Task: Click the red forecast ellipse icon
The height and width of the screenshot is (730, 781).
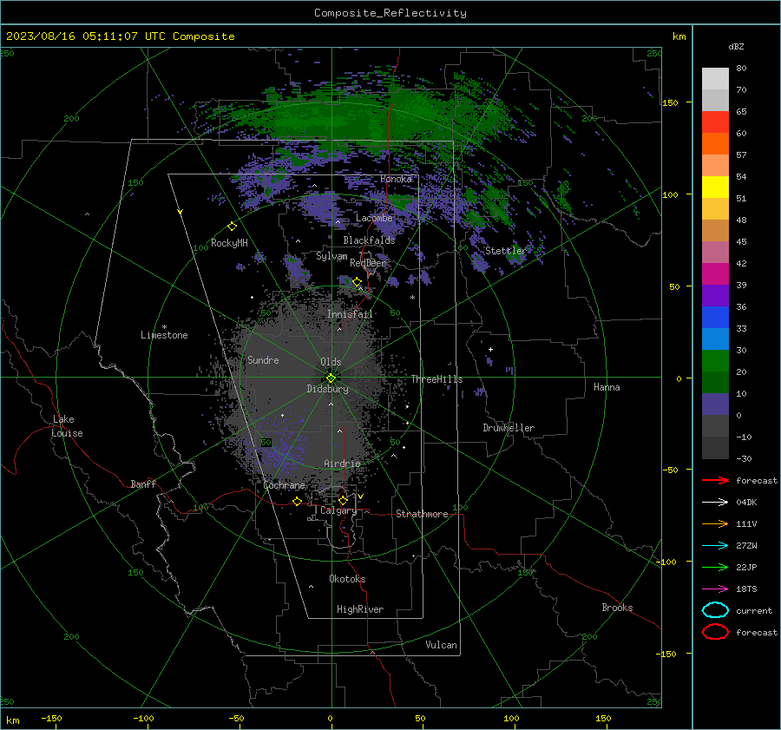Action: pyautogui.click(x=715, y=632)
